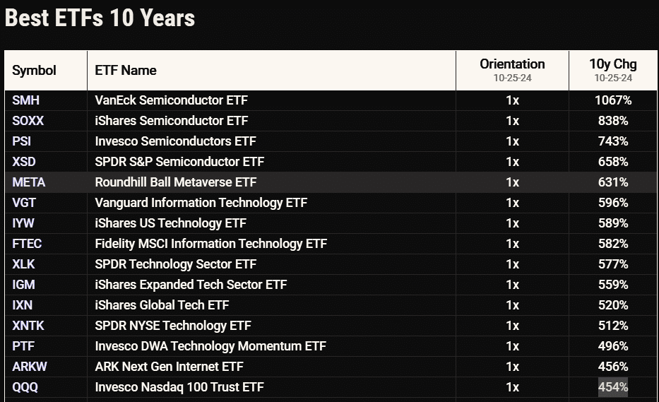659x402 pixels.
Task: Open the SOXX symbol link
Action: 28,121
